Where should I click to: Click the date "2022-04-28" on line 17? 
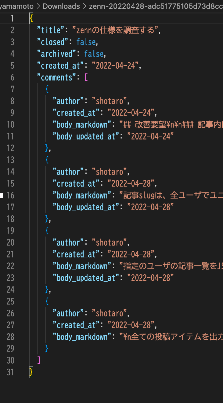(x=150, y=207)
